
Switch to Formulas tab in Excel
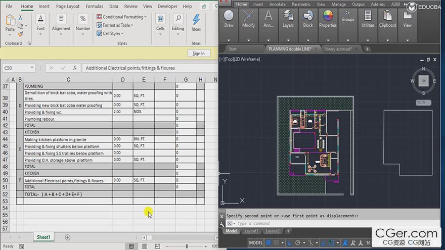95,6
